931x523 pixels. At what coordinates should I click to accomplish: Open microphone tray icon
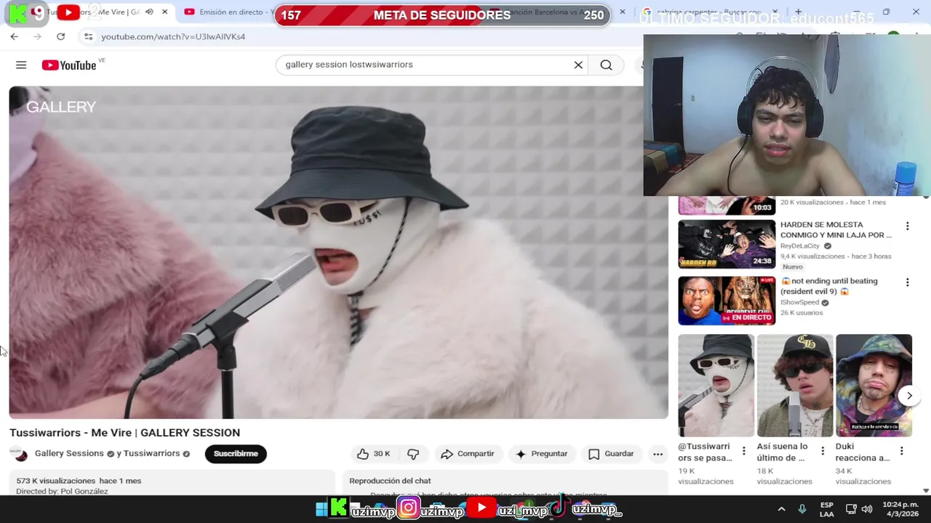pyautogui.click(x=802, y=509)
